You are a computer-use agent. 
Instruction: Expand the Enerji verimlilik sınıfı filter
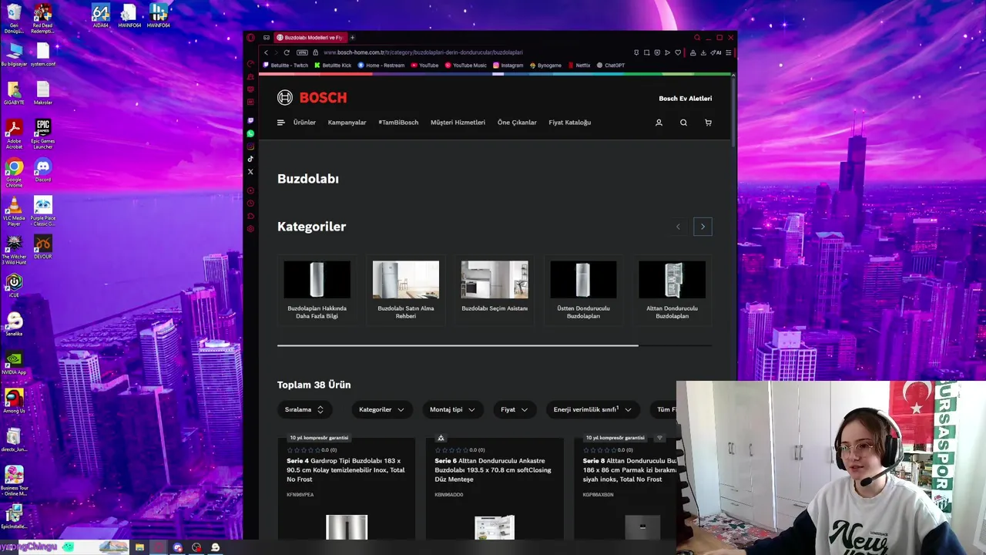(x=592, y=409)
